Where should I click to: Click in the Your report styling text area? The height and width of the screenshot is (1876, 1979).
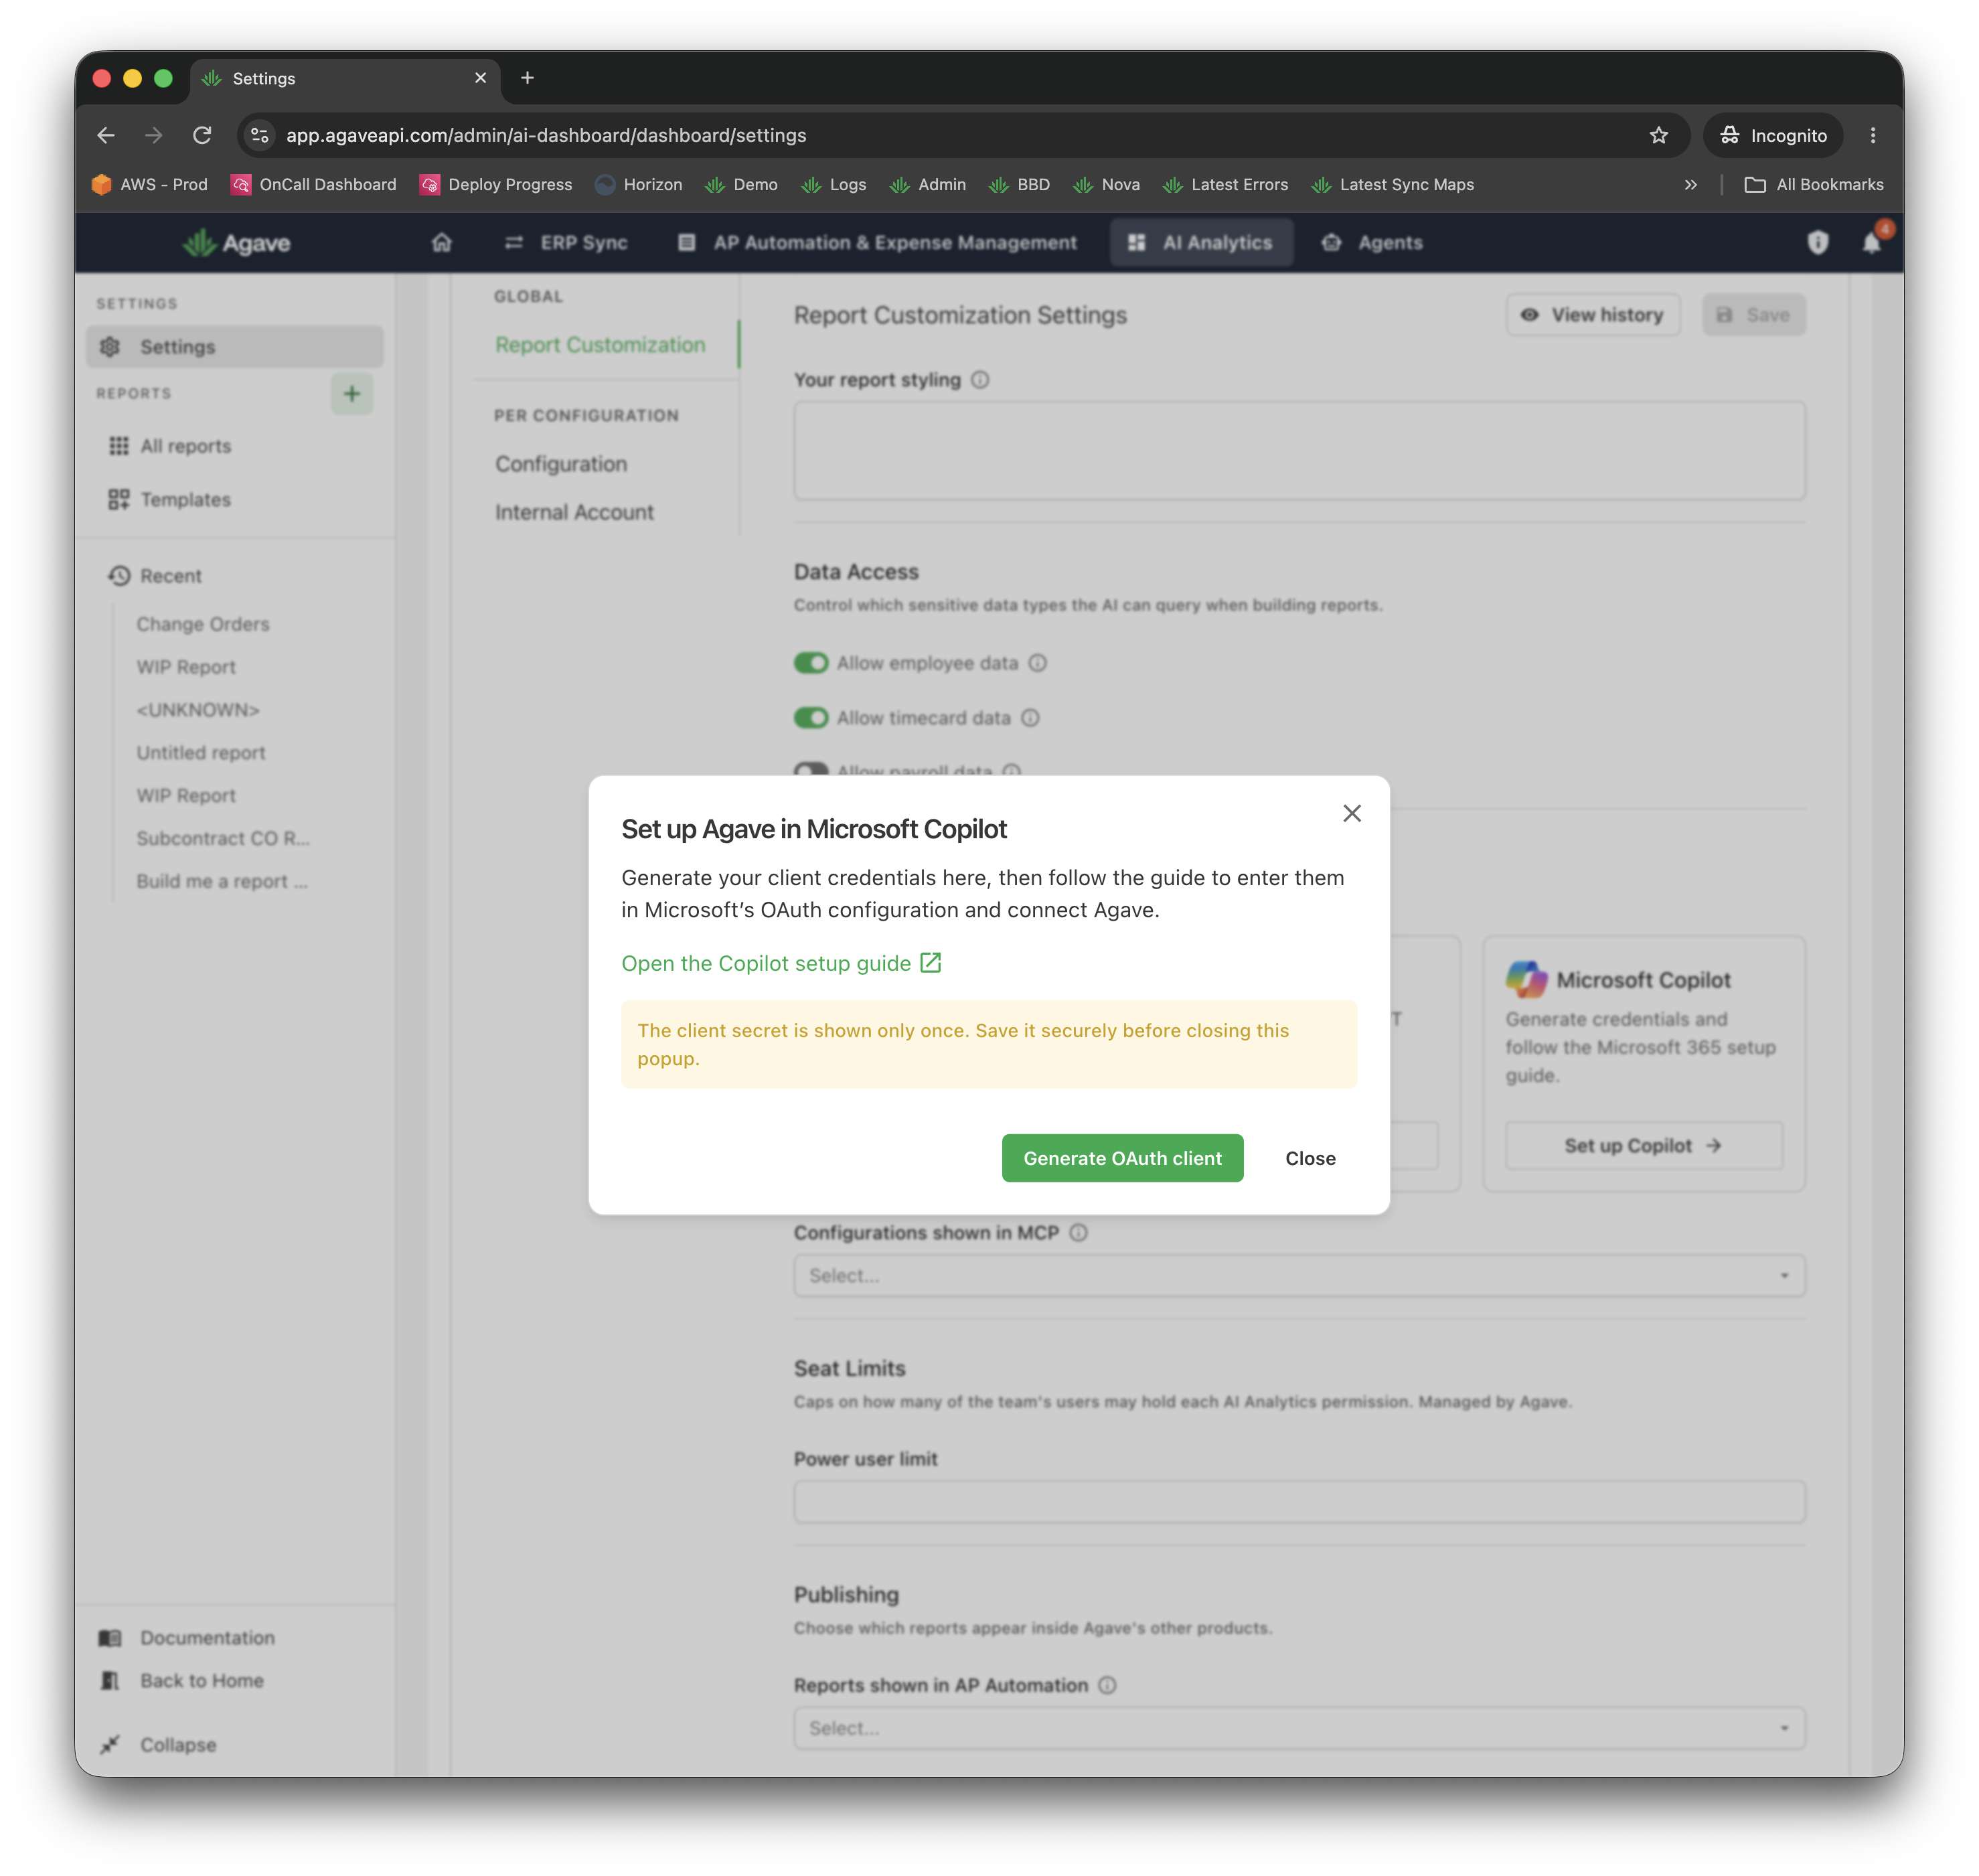(x=1299, y=450)
